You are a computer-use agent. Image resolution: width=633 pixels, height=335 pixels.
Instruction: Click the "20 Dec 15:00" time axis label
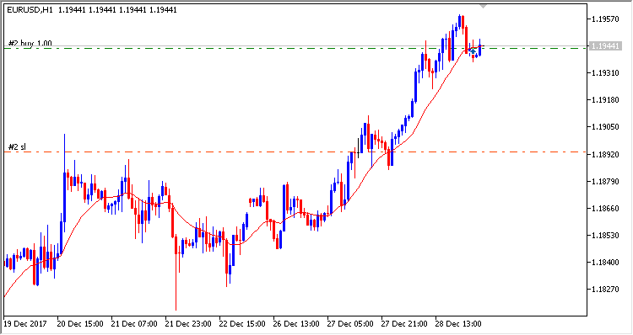point(80,324)
